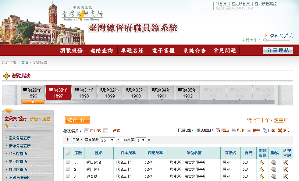Viewport: 299px width, 181px height.
Task: Click 臺灣總督府 in sidebar breadcrumb
Action: [16, 119]
